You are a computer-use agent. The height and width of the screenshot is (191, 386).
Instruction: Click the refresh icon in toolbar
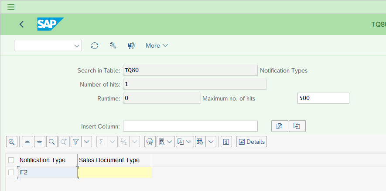(x=95, y=45)
